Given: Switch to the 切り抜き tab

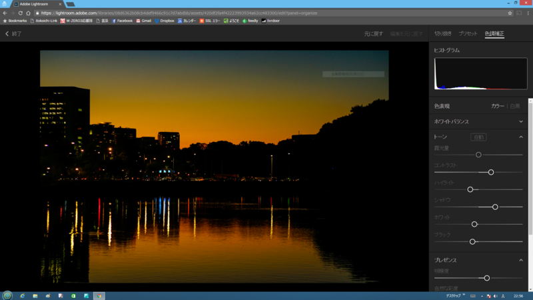Looking at the screenshot, I should tap(443, 34).
